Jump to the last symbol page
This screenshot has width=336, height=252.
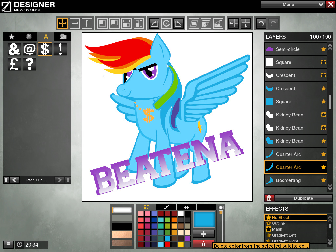coord(68,180)
